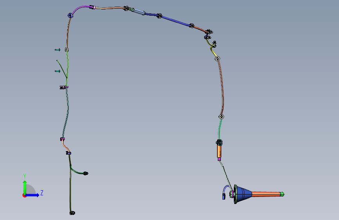The width and height of the screenshot is (339, 220).
Task: Click the connector at the left cable's bottom end
Action: coord(72,213)
